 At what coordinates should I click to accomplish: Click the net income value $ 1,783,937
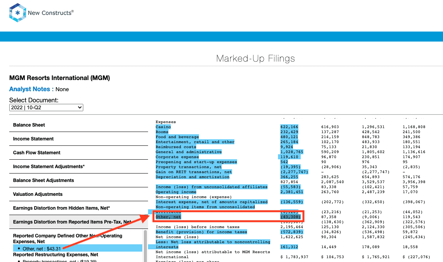click(x=295, y=257)
